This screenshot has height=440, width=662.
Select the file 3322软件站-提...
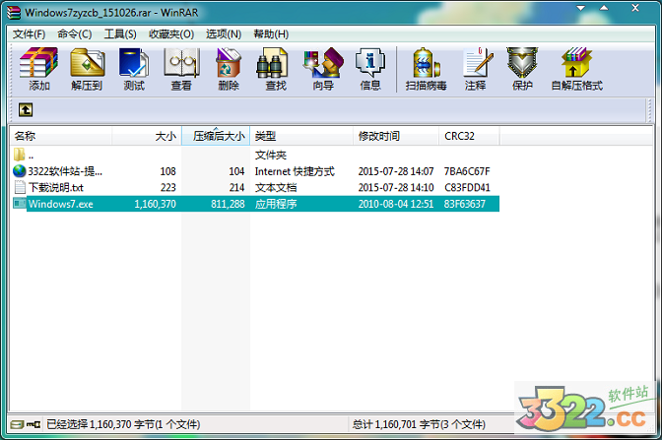pos(65,171)
